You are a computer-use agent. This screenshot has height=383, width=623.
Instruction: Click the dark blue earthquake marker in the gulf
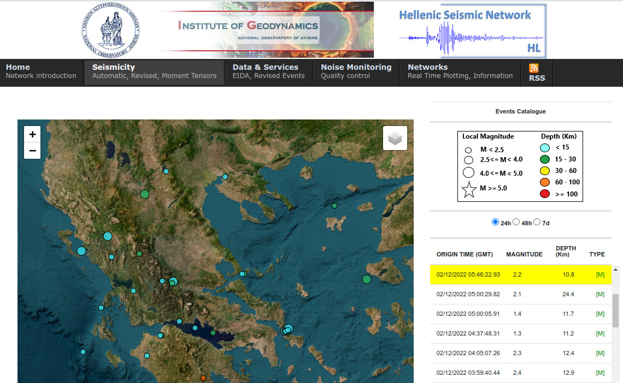tap(195, 328)
